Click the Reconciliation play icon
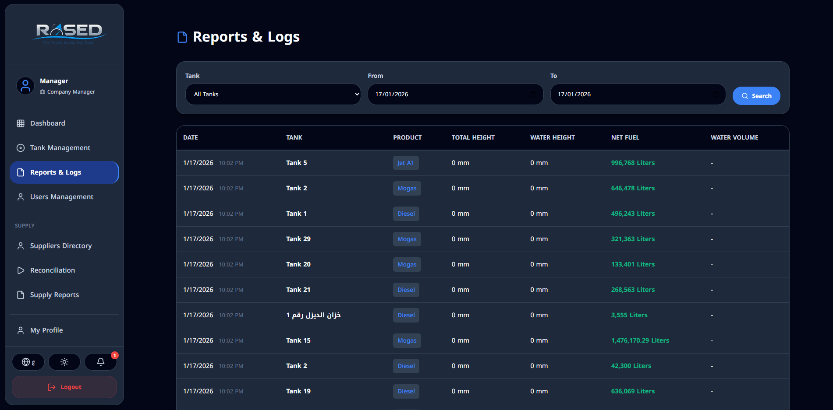The image size is (833, 410). [21, 270]
